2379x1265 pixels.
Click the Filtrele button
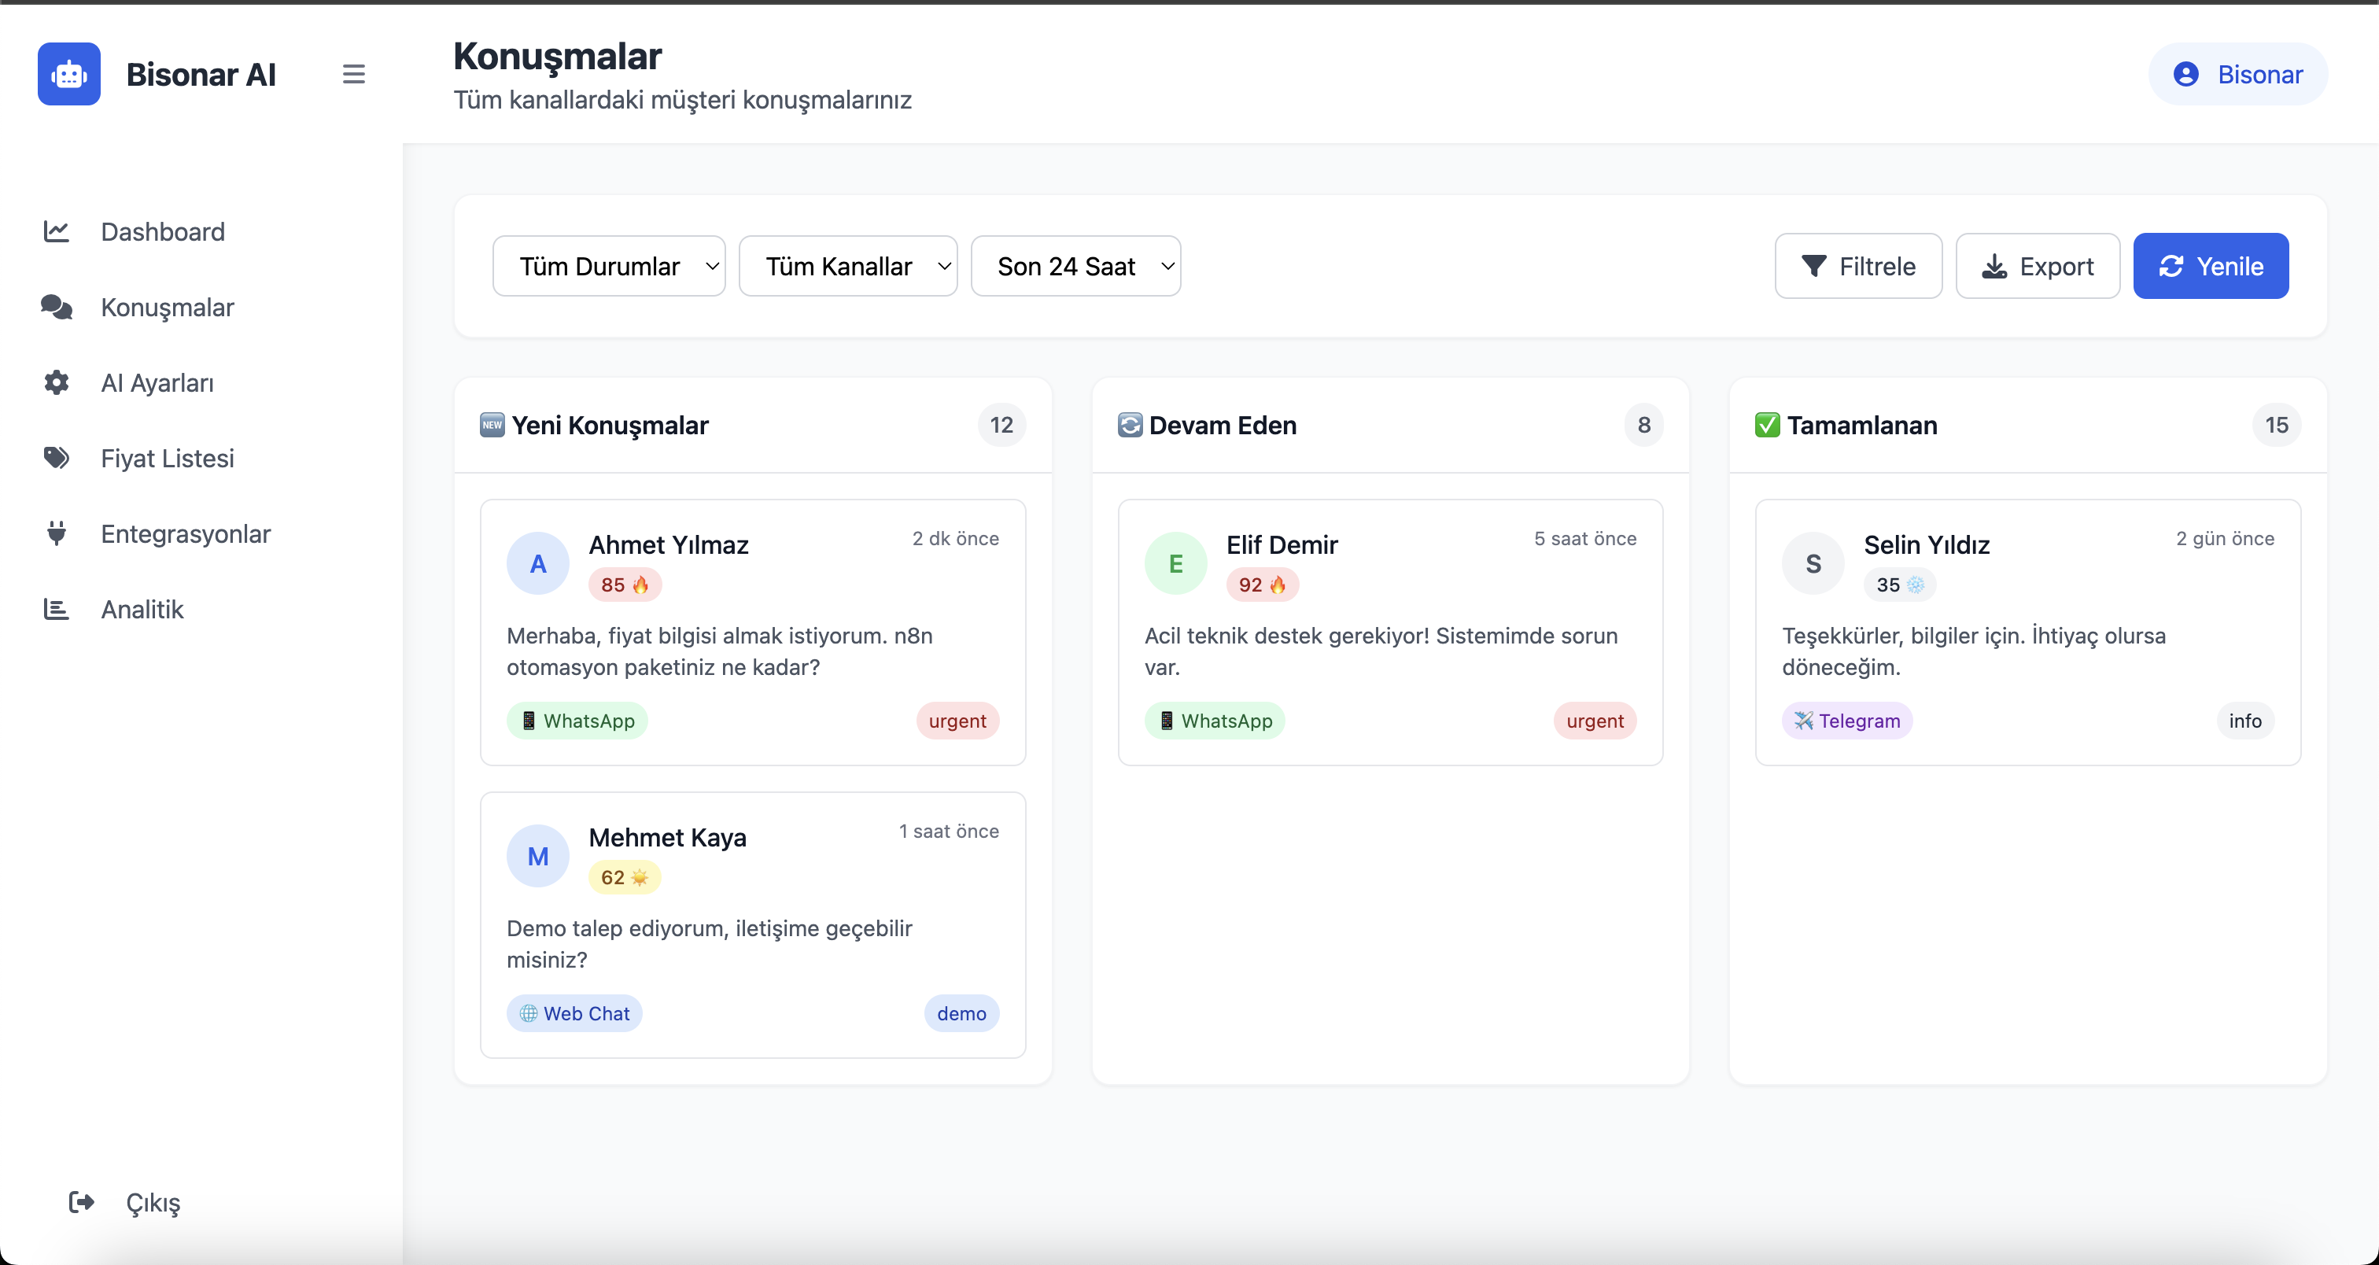pyautogui.click(x=1858, y=266)
